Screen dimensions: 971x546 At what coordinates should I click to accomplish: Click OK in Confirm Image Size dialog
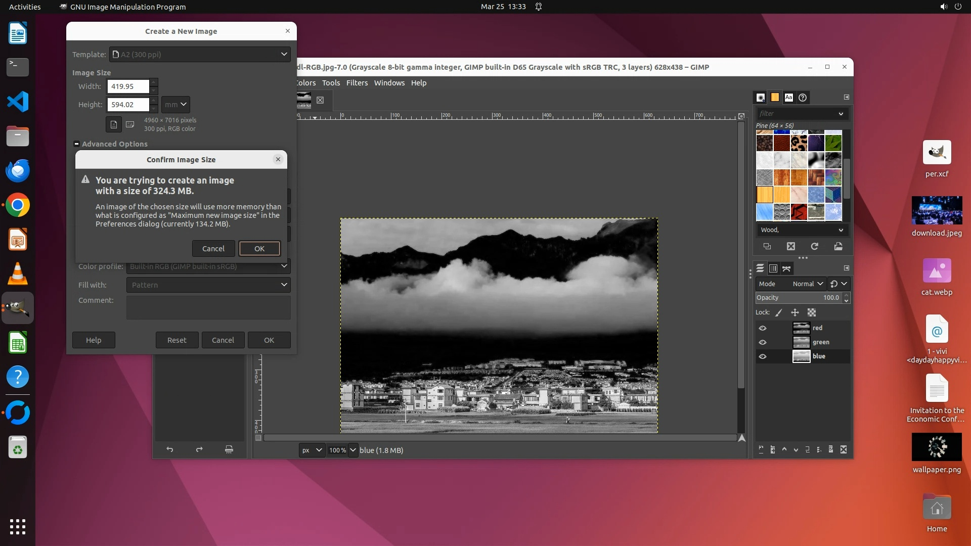coord(259,249)
